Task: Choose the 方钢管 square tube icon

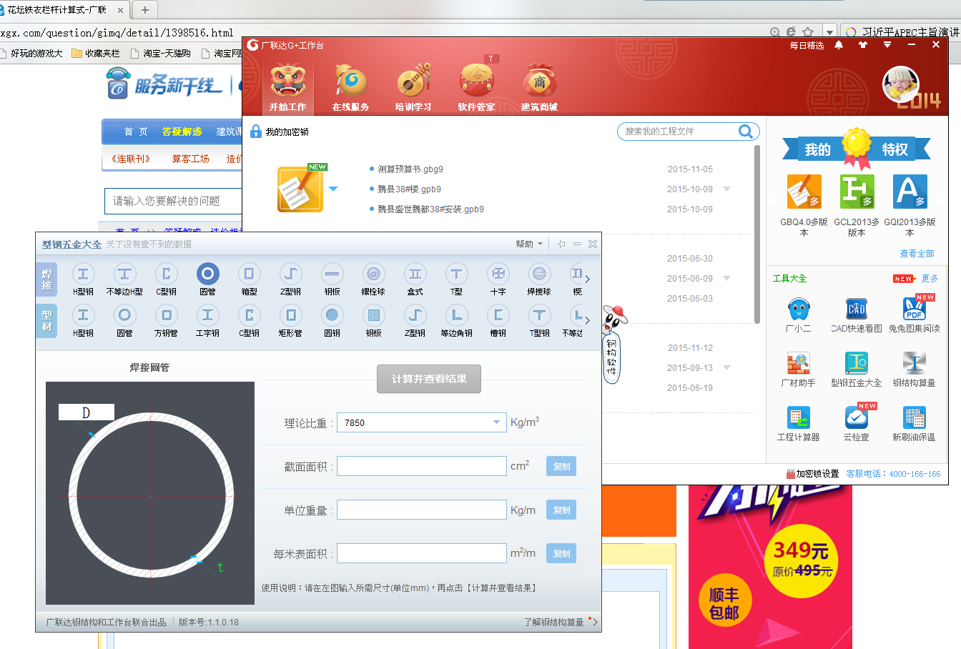Action: [166, 315]
